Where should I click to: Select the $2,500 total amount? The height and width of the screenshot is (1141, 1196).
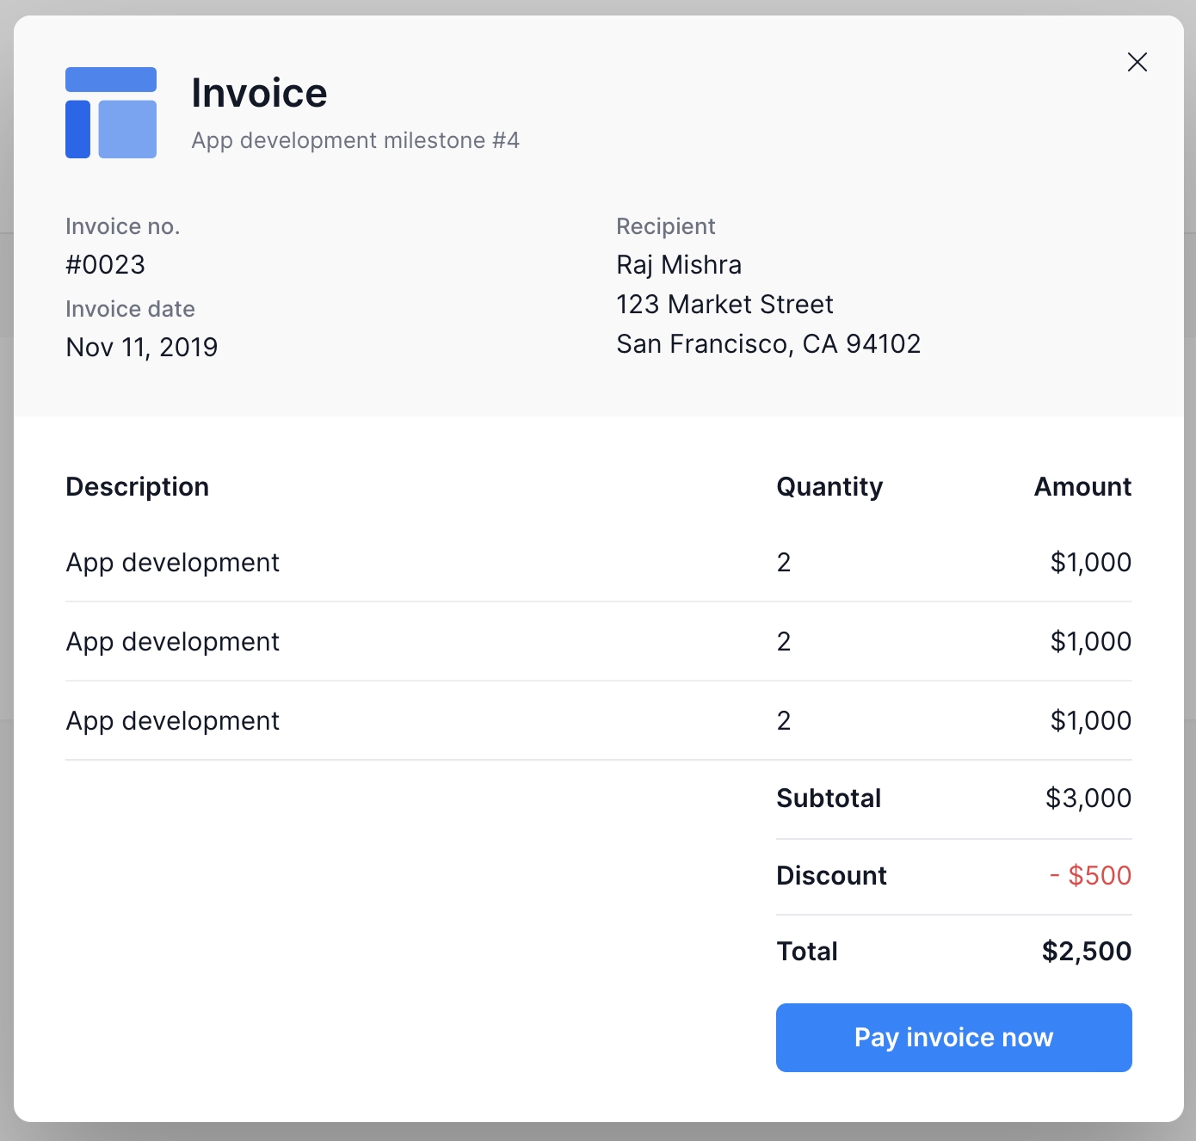(x=1086, y=951)
